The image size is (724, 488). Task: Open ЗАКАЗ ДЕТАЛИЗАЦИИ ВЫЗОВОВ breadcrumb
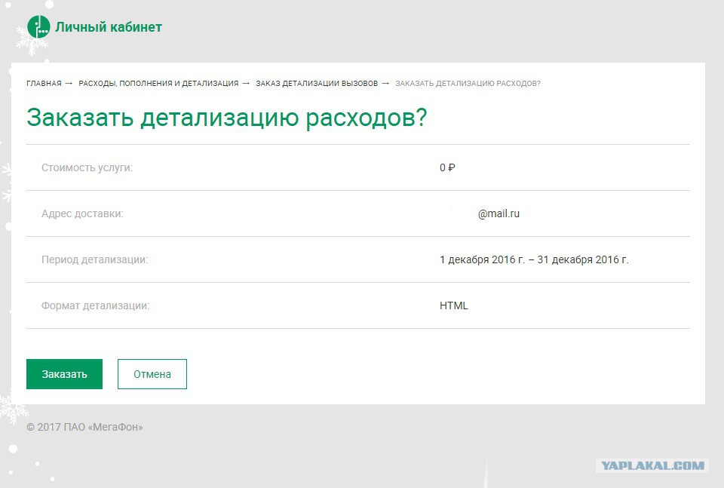[317, 84]
